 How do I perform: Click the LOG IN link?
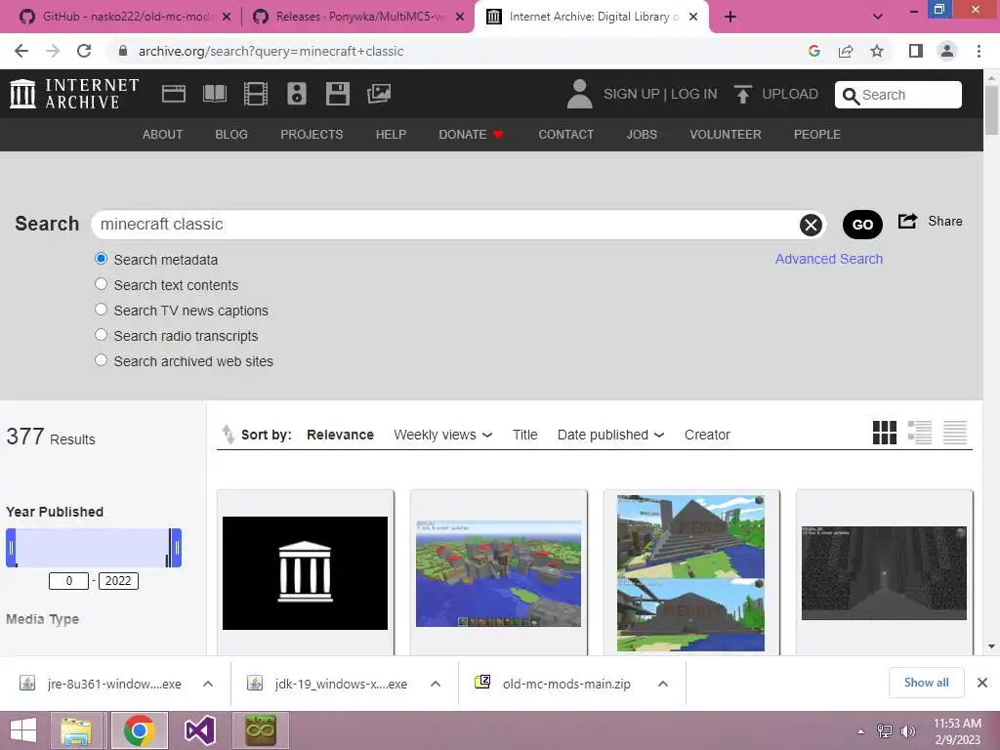[x=694, y=95]
